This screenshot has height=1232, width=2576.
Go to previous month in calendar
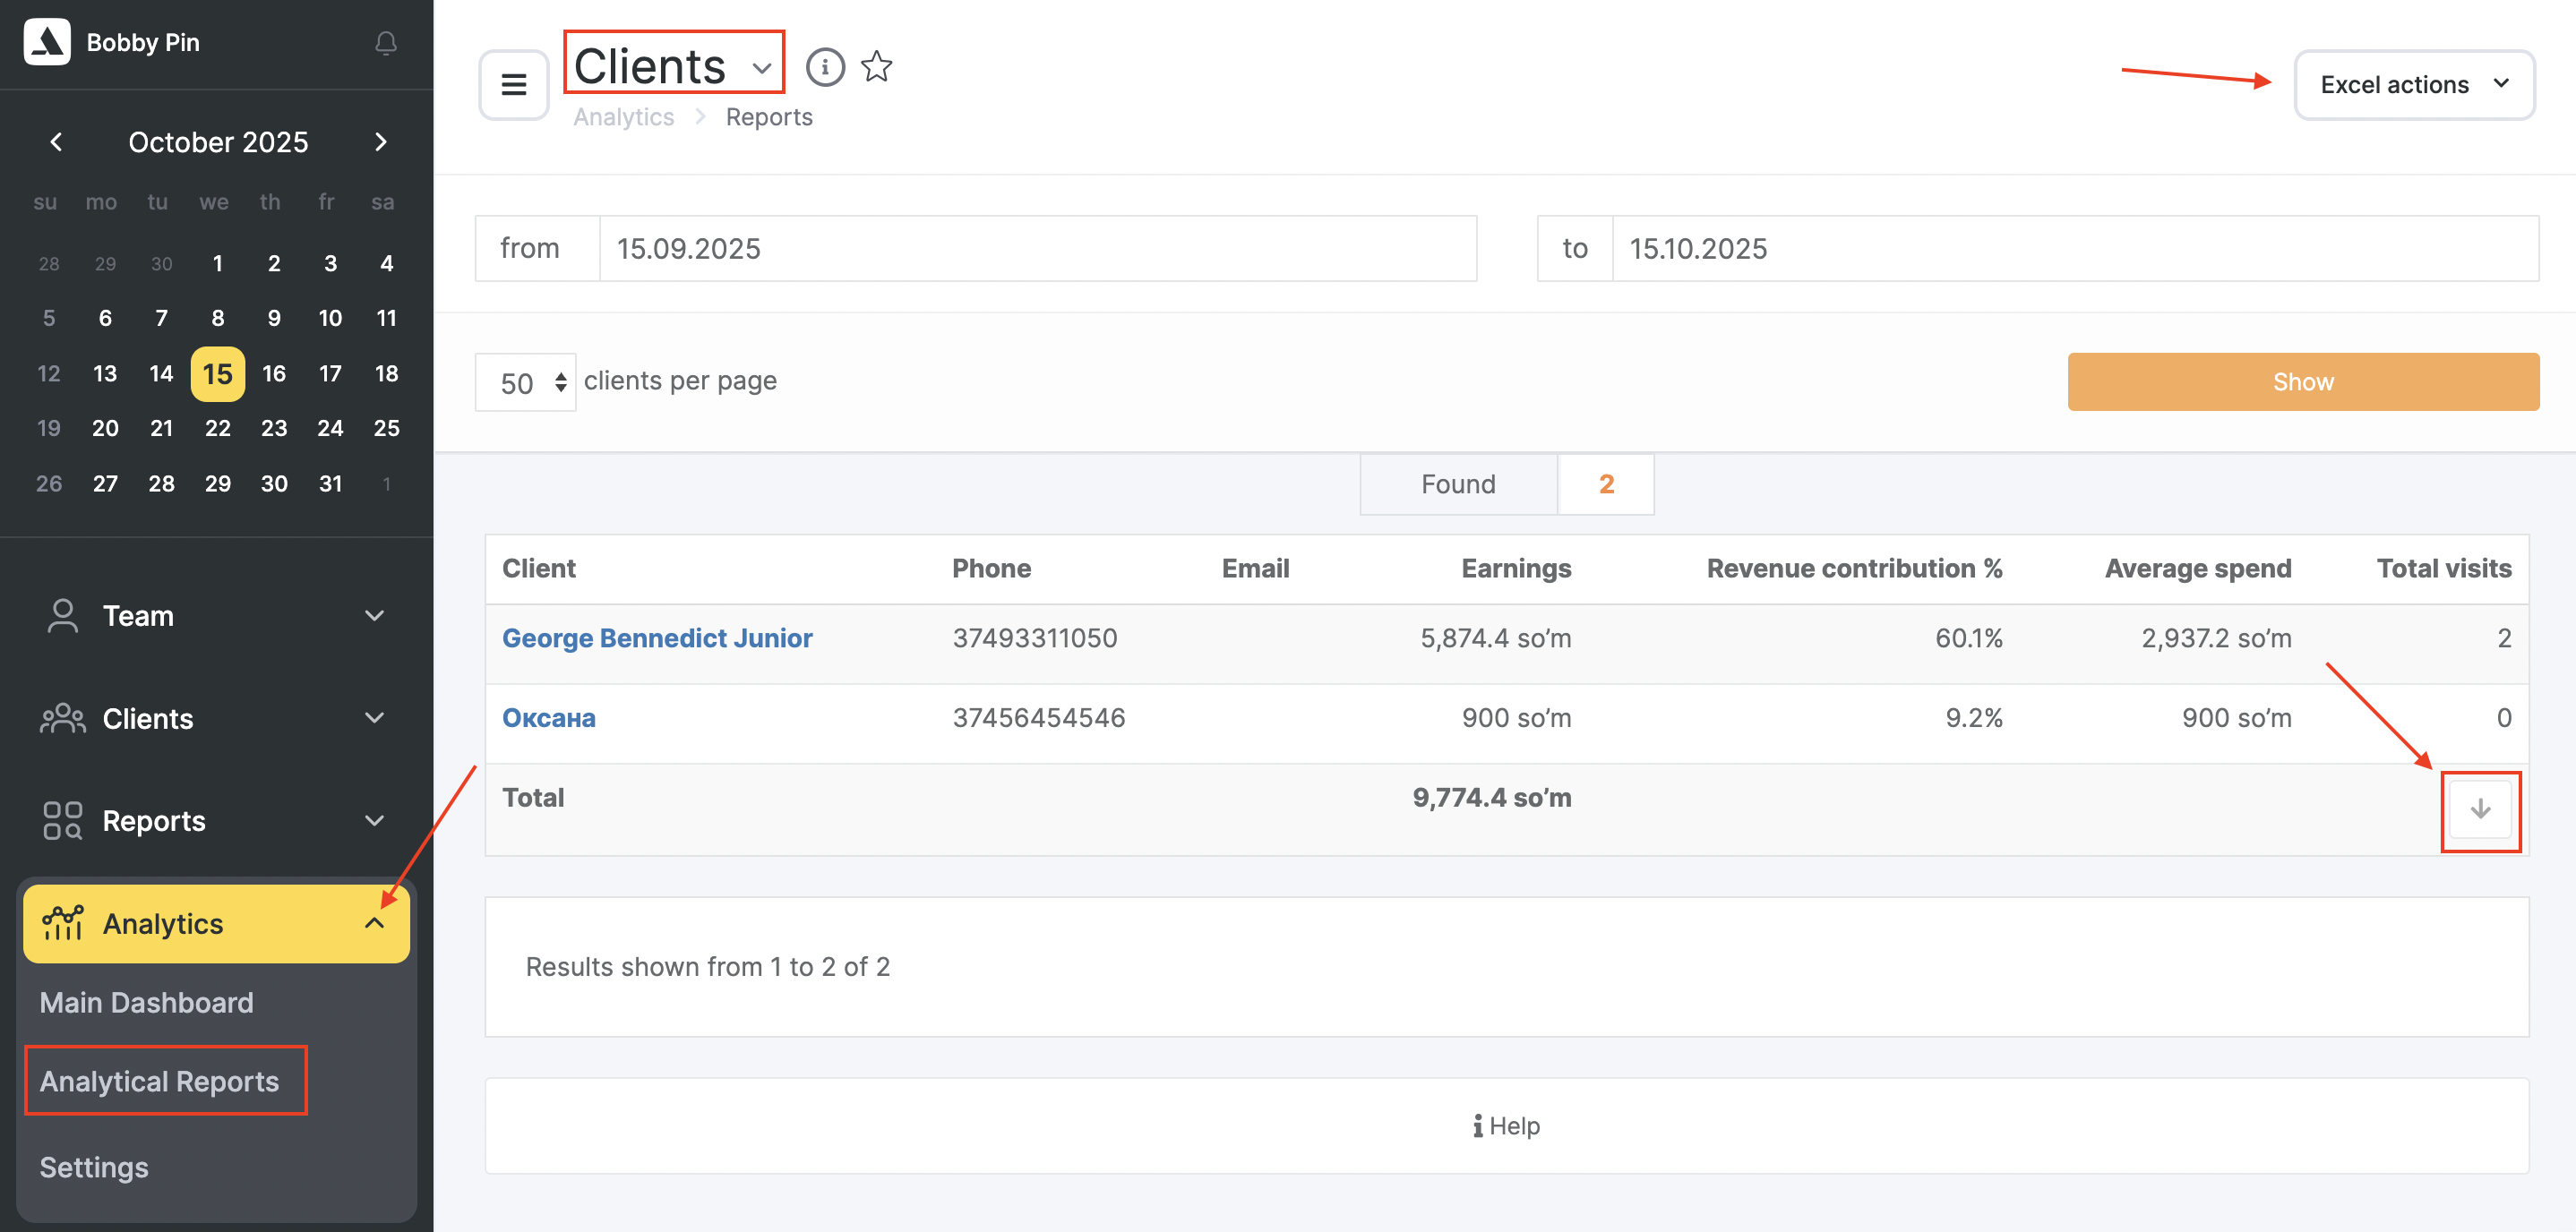click(56, 142)
